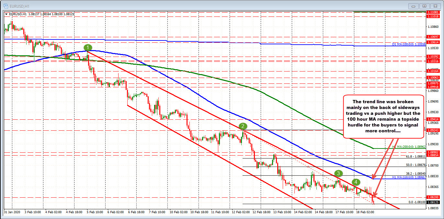444x219 pixels.
Task: Click the 1.09243 price level tag
Action: [433, 130]
